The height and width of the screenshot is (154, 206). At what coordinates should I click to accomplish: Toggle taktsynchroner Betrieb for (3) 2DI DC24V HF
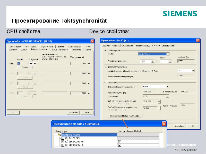[x=119, y=145]
